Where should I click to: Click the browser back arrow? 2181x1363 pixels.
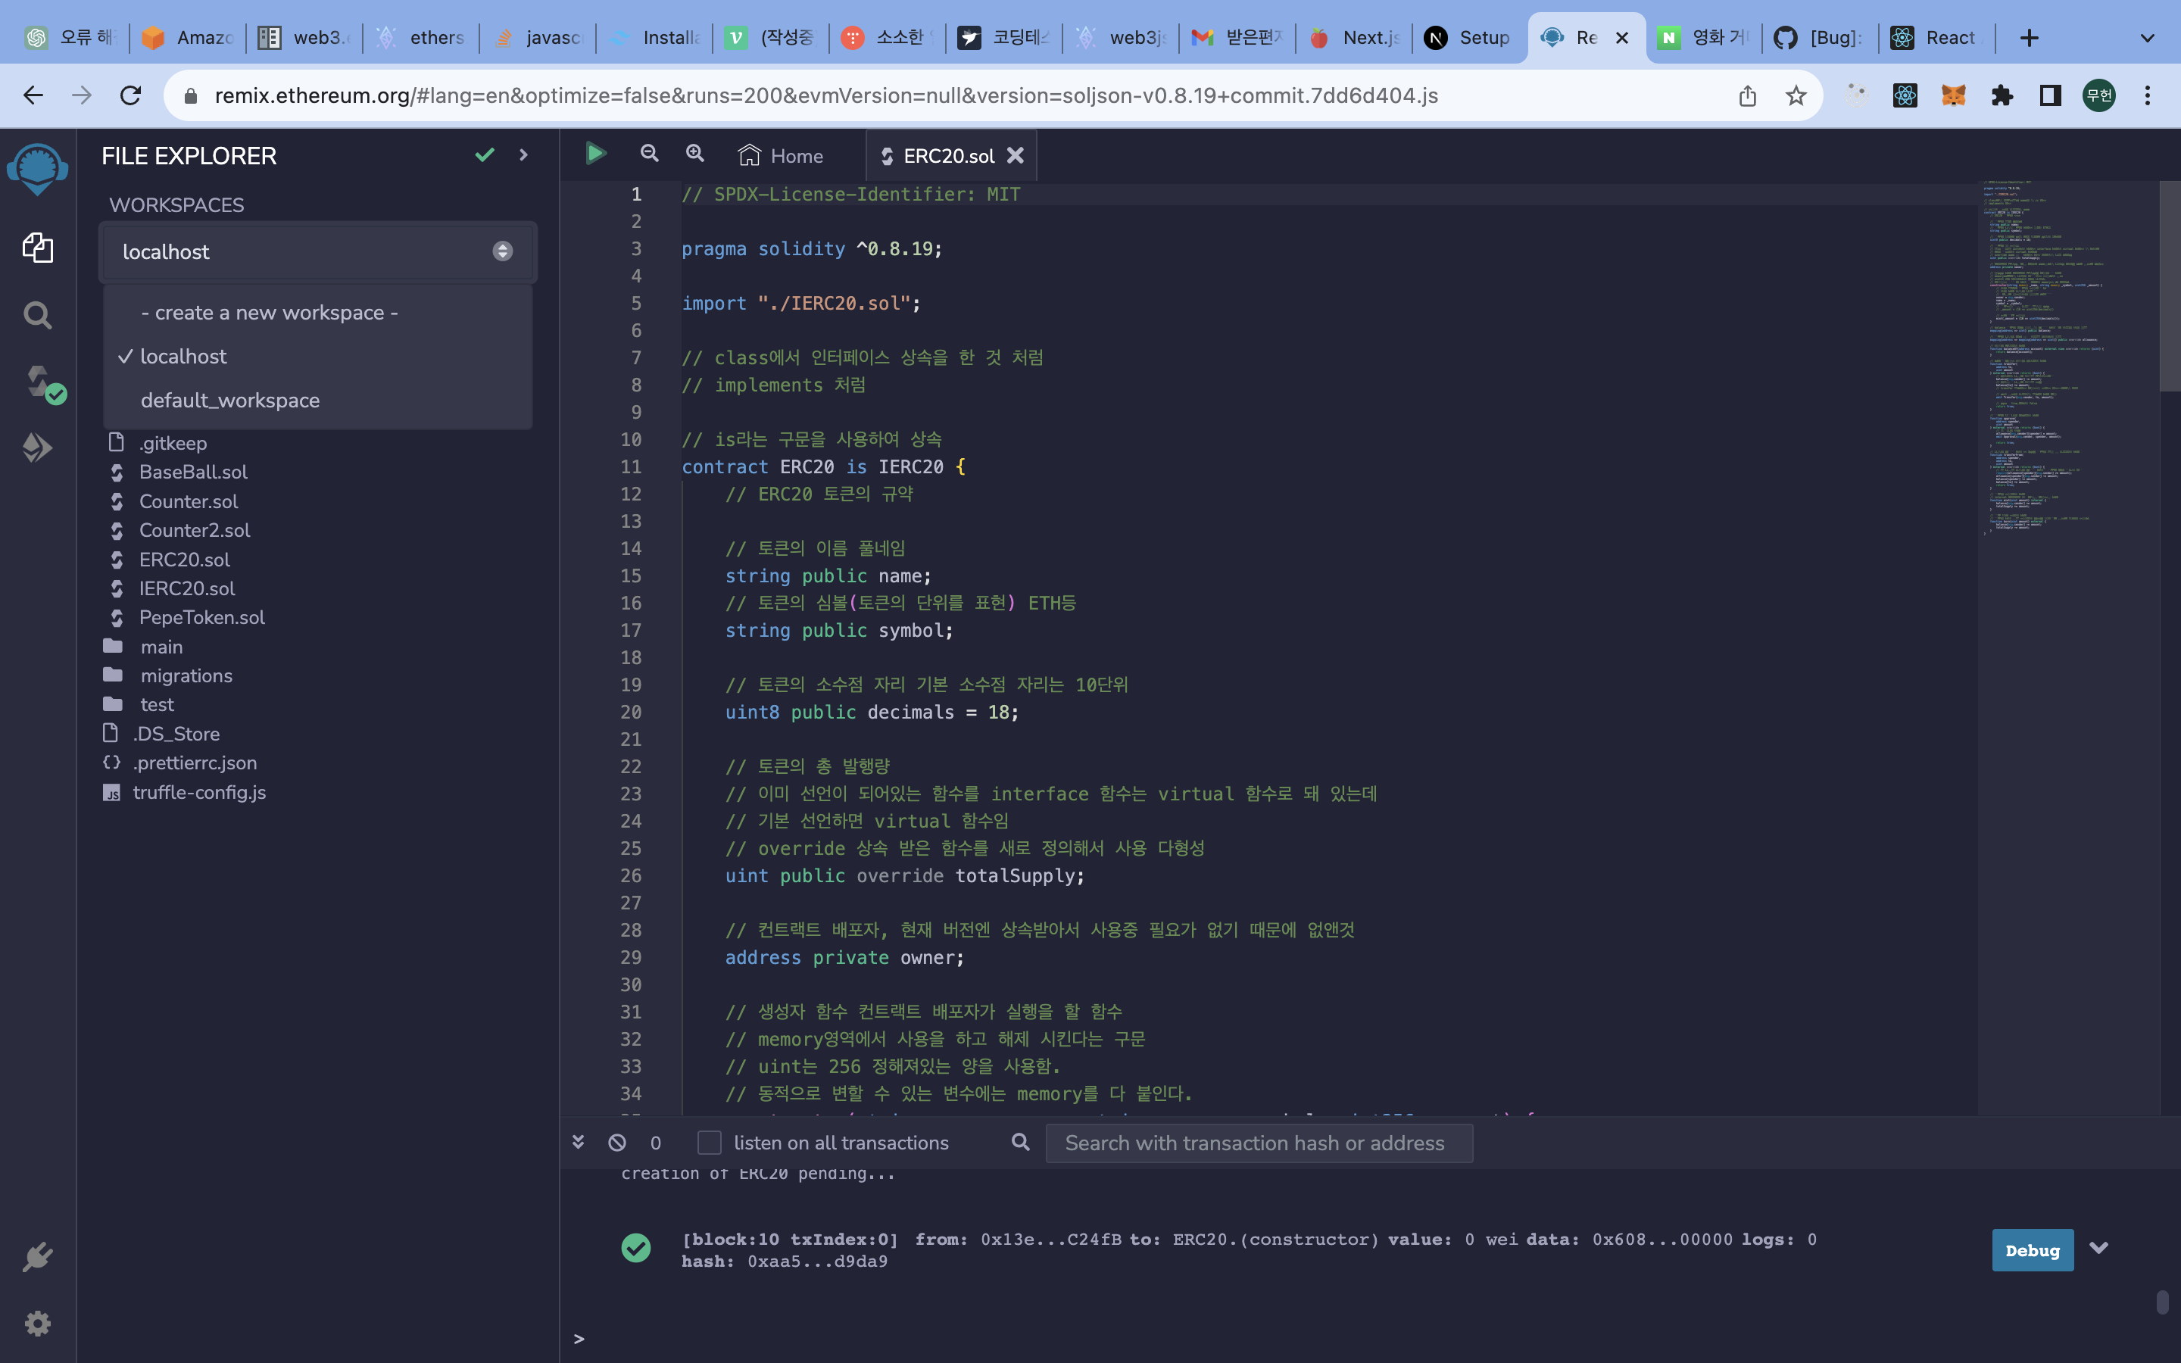tap(33, 95)
